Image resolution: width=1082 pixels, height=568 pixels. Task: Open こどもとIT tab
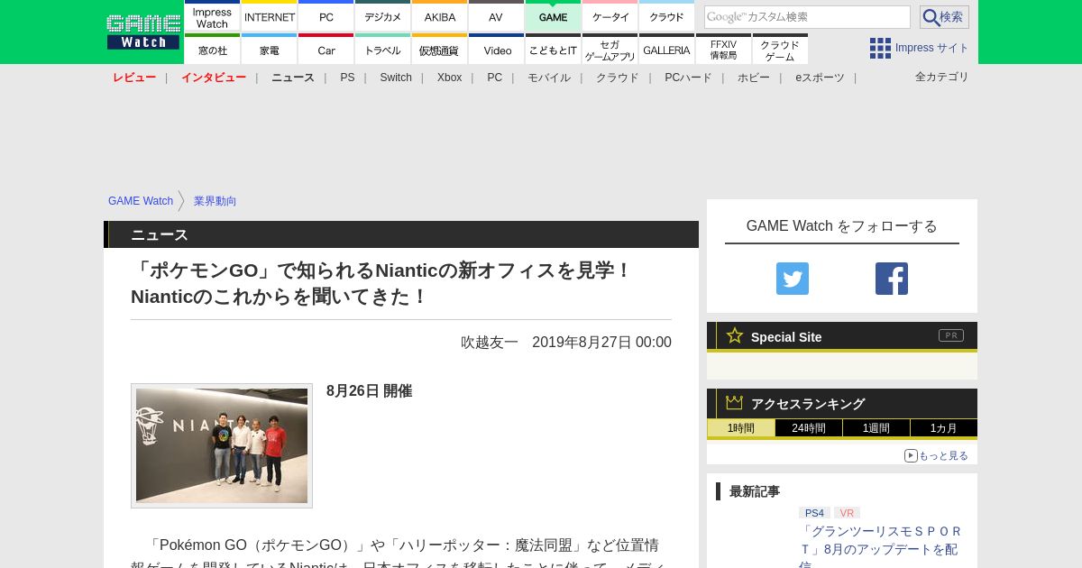point(553,50)
